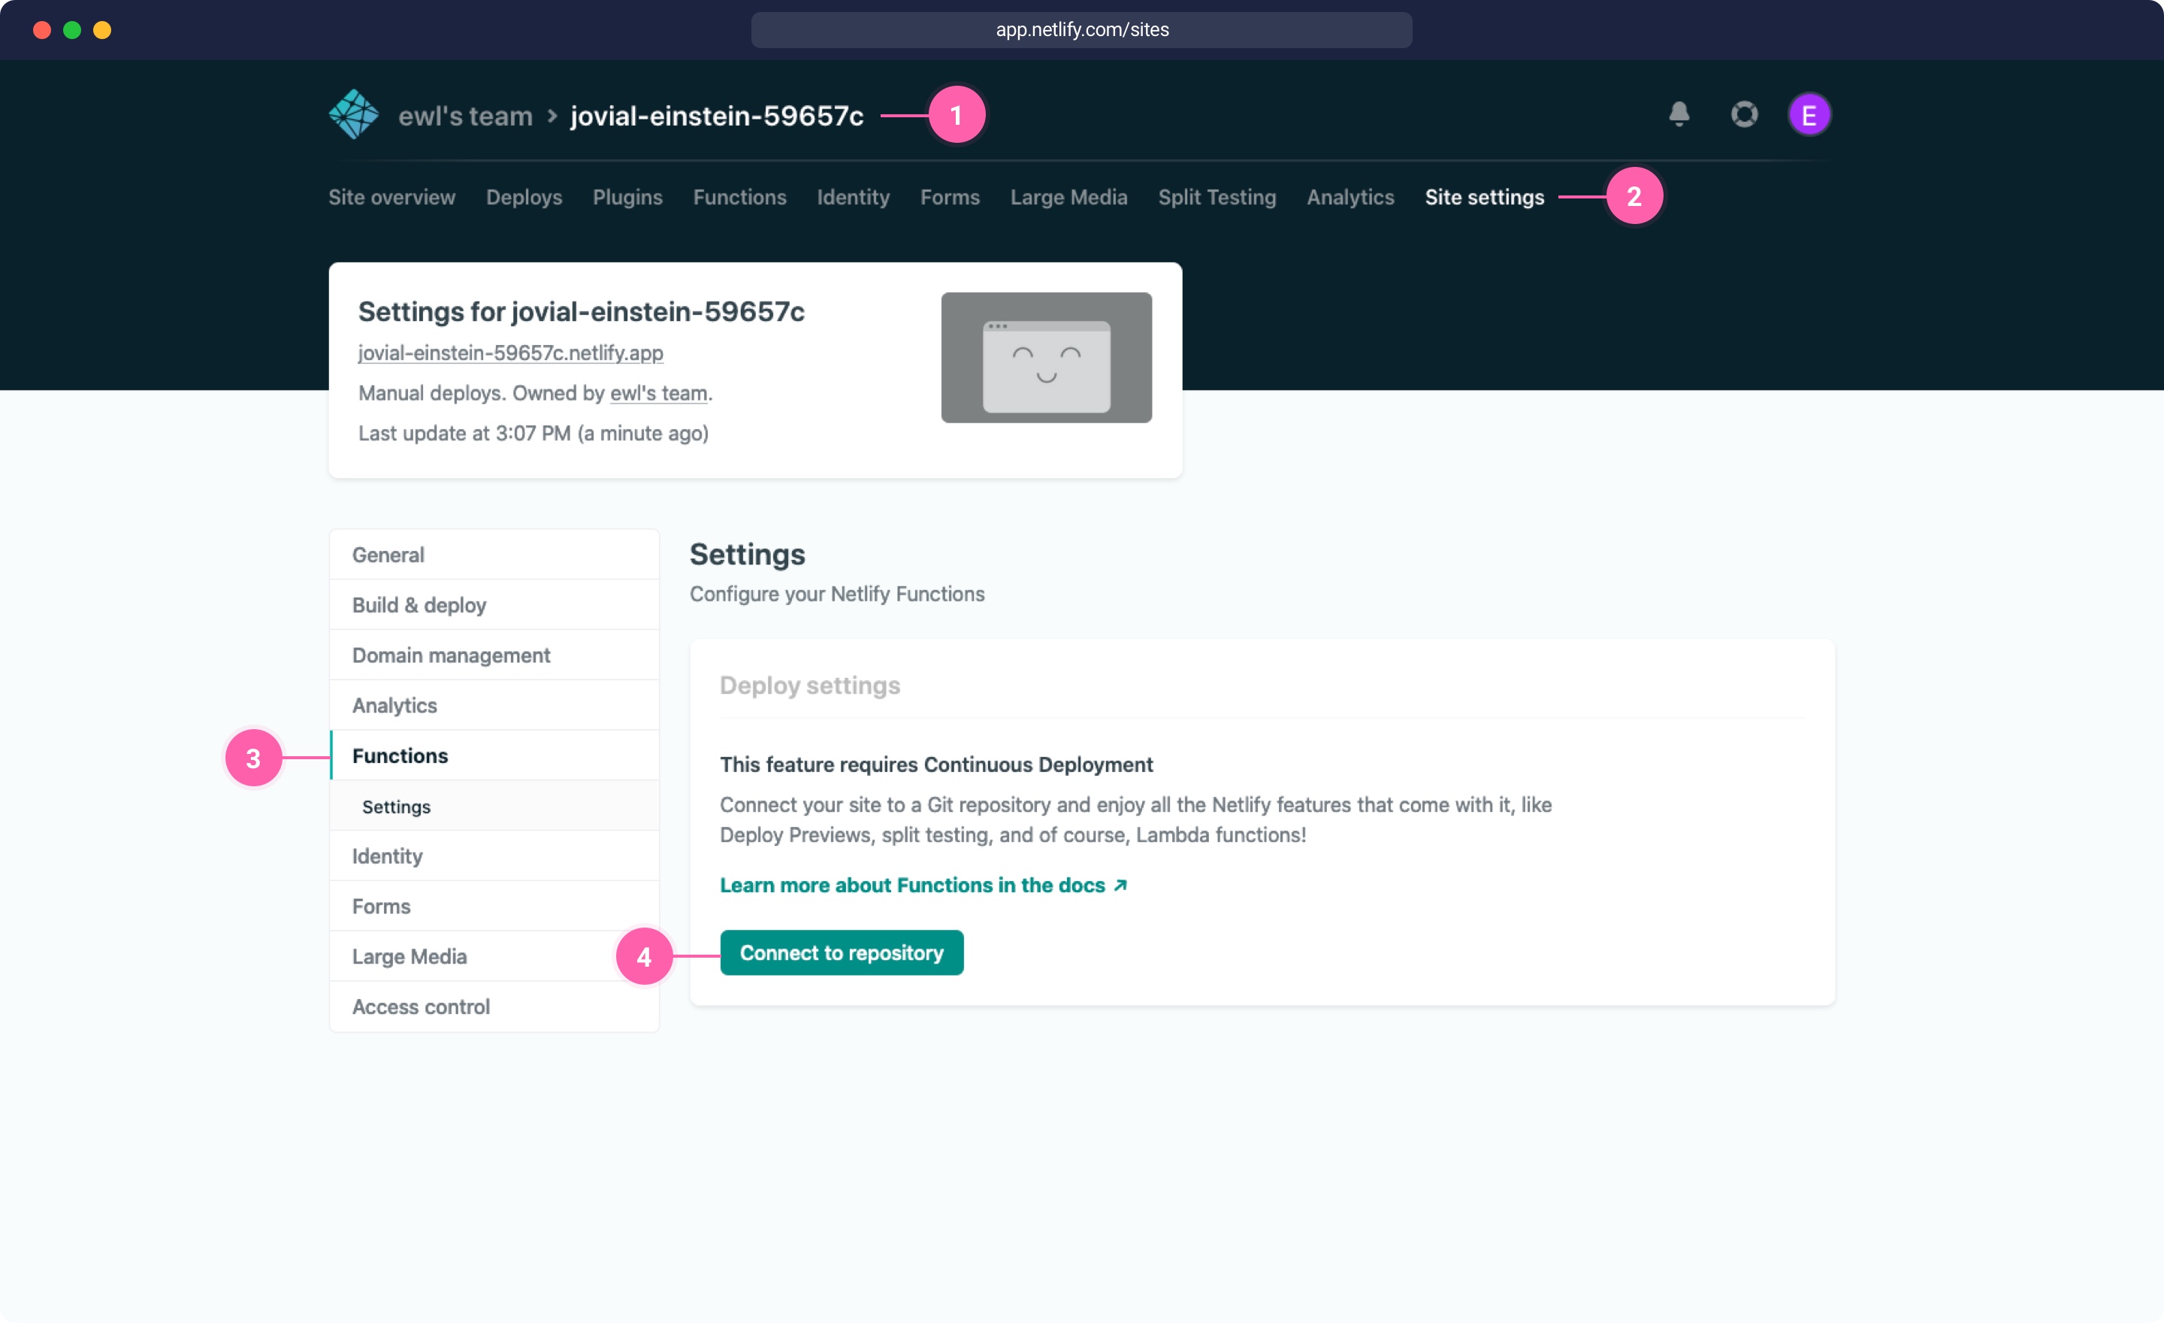Select Identity in the settings sidebar
2164x1323 pixels.
pyautogui.click(x=494, y=855)
